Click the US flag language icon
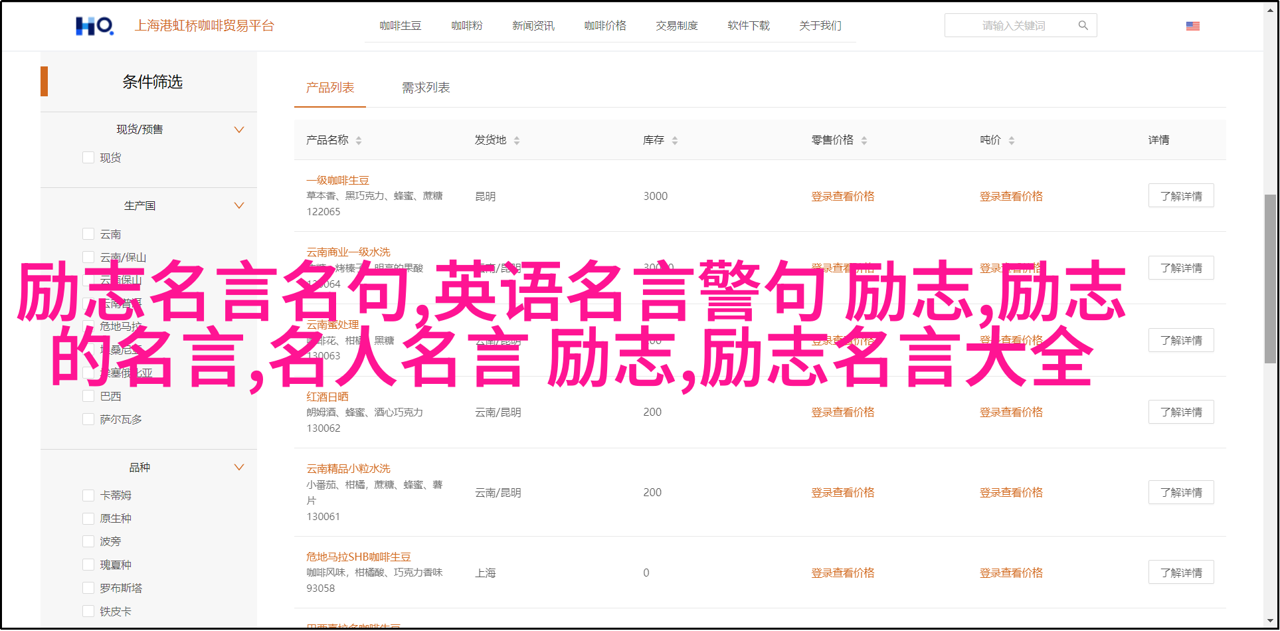The height and width of the screenshot is (631, 1280). (x=1192, y=26)
